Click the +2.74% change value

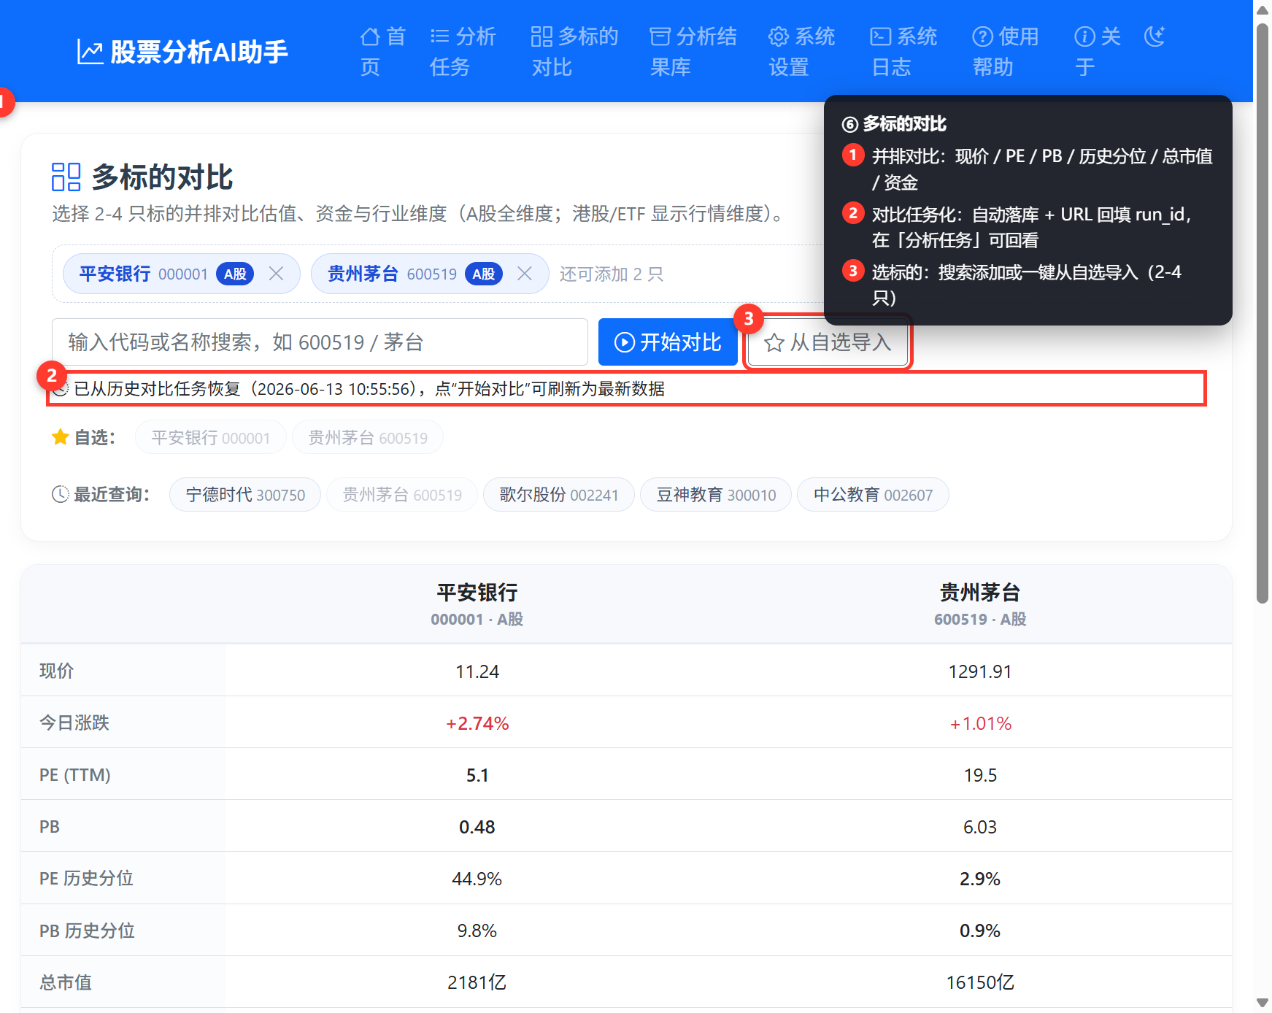[x=477, y=723]
